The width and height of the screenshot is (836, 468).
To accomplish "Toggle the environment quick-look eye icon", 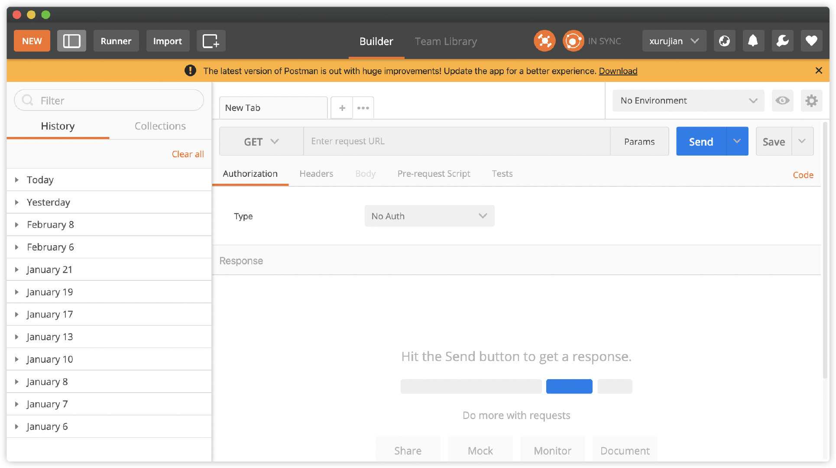I will point(783,100).
